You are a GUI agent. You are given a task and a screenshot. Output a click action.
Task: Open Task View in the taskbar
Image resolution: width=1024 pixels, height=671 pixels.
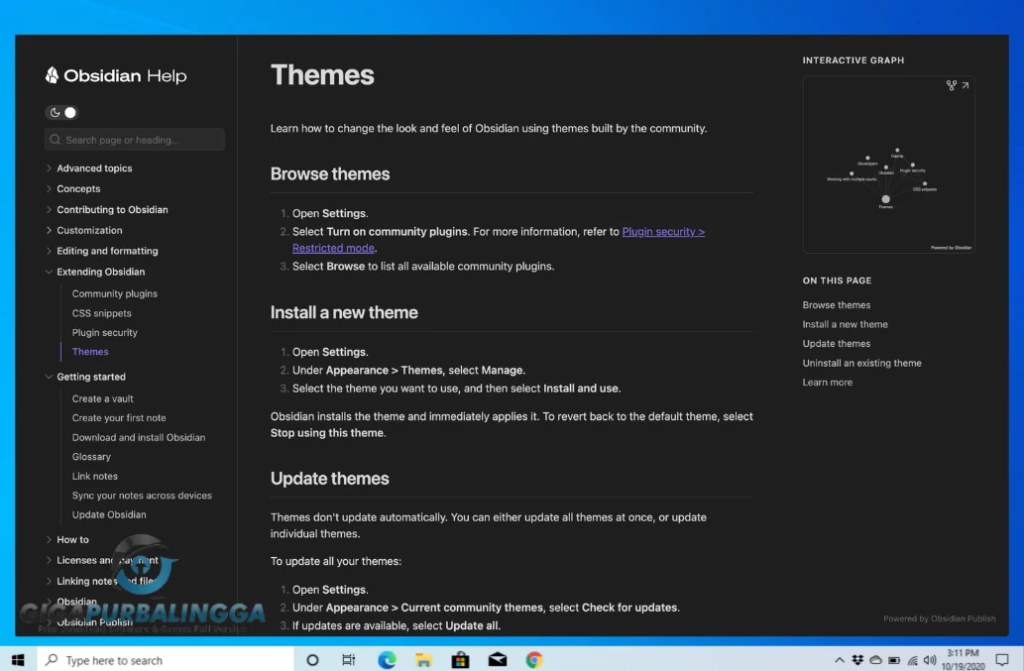point(349,660)
